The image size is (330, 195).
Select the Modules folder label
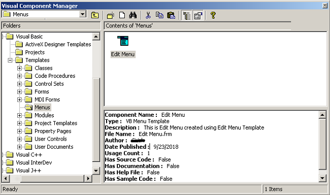pyautogui.click(x=44, y=115)
